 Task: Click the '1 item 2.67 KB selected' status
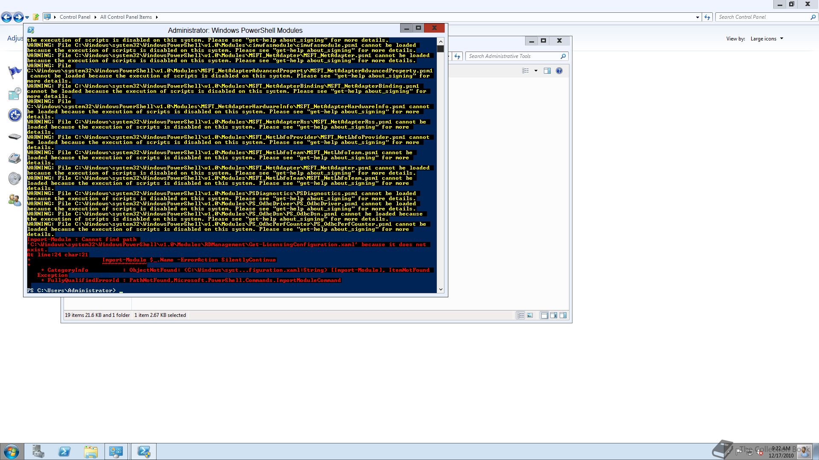(x=160, y=316)
